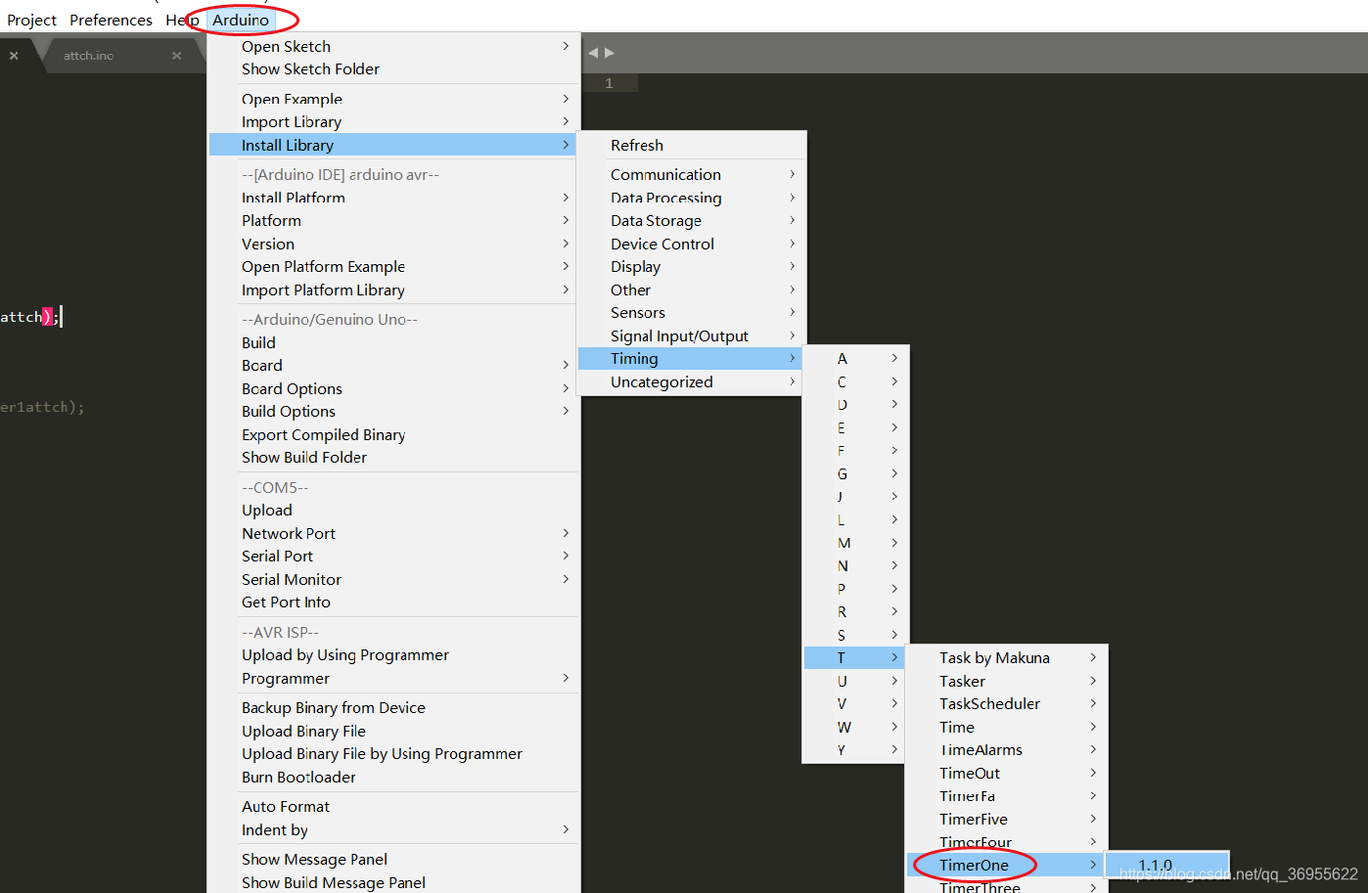1368x893 pixels.
Task: Open the Help menu
Action: coord(182,20)
